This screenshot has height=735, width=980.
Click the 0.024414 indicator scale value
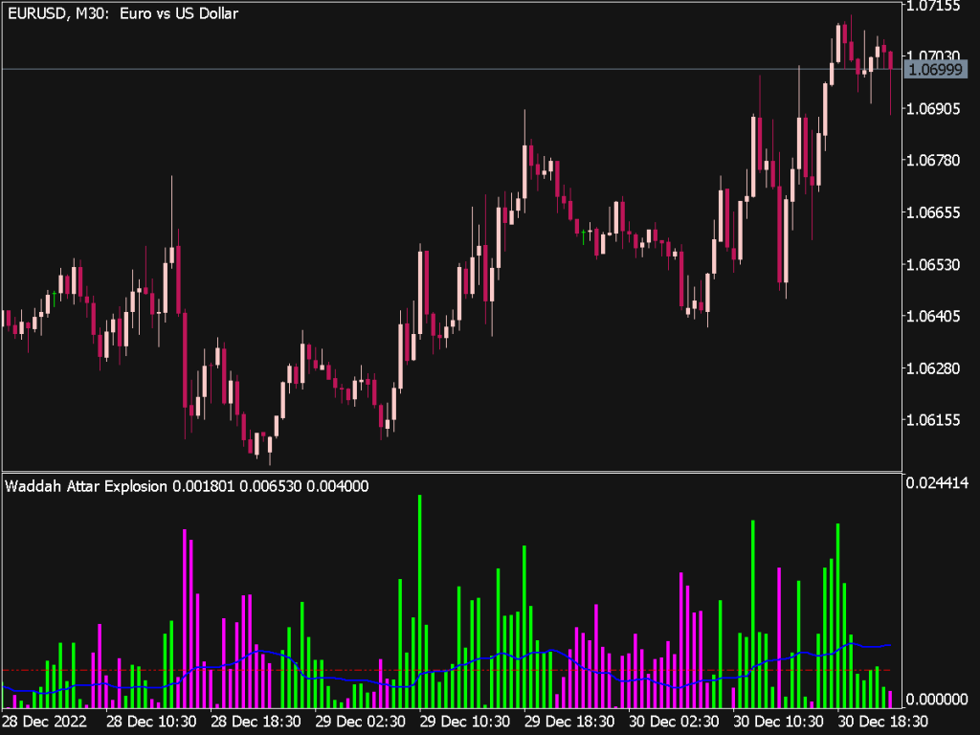pyautogui.click(x=937, y=482)
